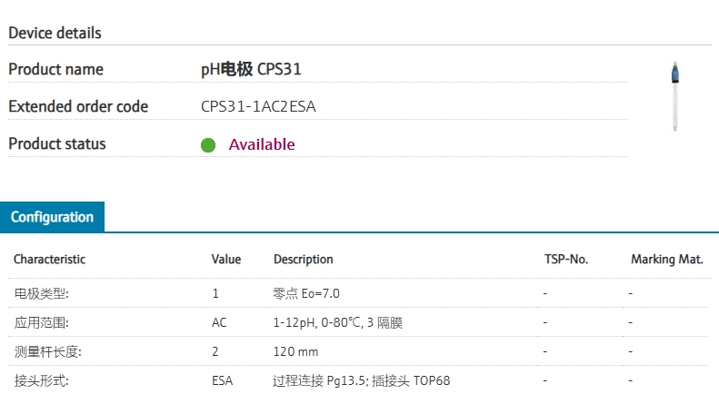The height and width of the screenshot is (404, 719).
Task: Click the Available product status text
Action: point(262,144)
